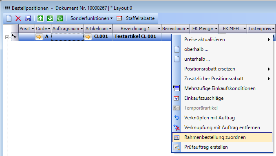Click the new document toolbar icon
276x156 pixels.
pyautogui.click(x=9, y=18)
